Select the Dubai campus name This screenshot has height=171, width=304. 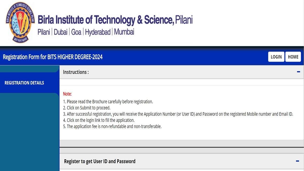pyautogui.click(x=61, y=32)
